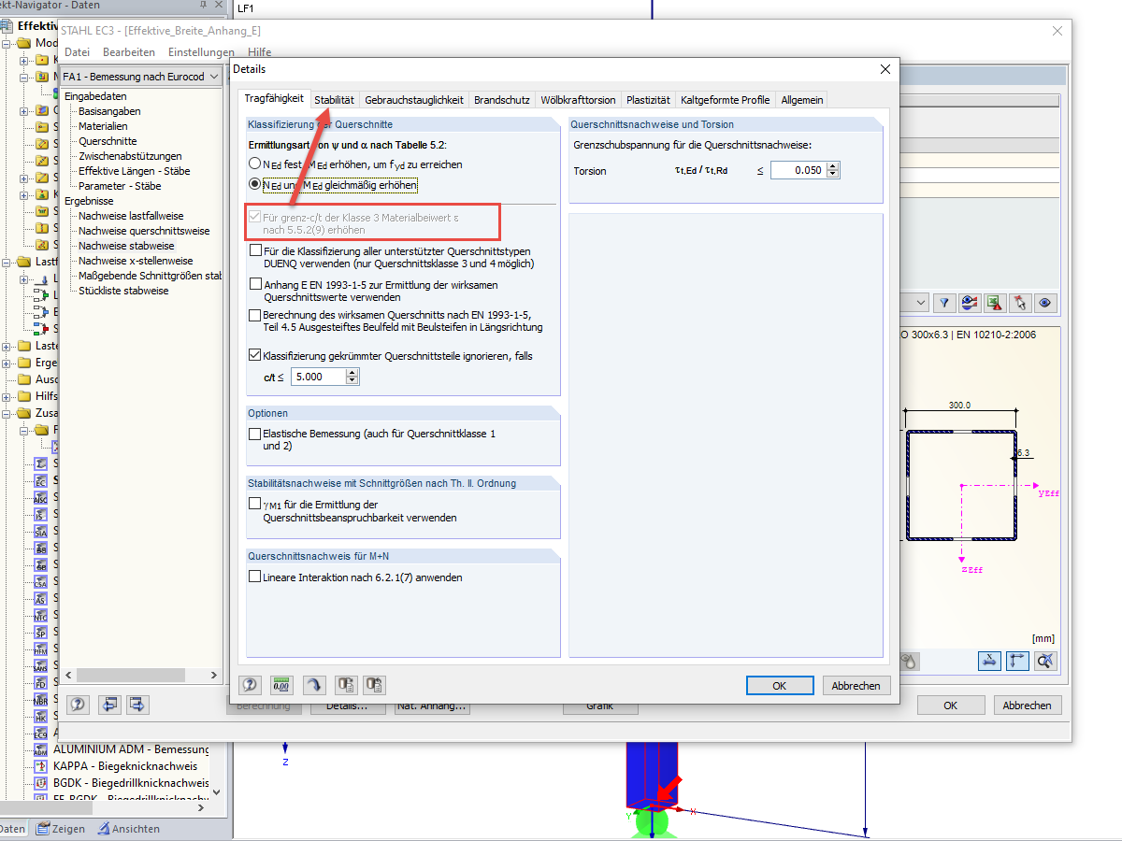
Task: Select 'Basisangaben' in the tree
Action: [x=110, y=111]
